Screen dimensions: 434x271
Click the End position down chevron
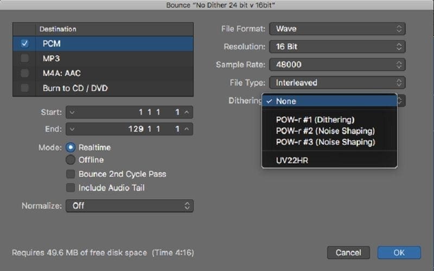72,129
